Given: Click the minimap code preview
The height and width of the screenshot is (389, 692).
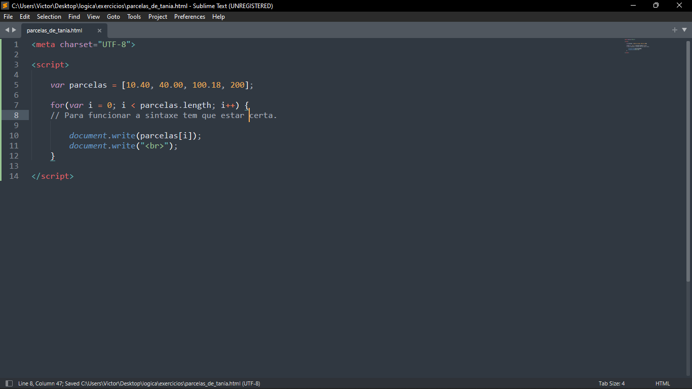Looking at the screenshot, I should point(636,46).
